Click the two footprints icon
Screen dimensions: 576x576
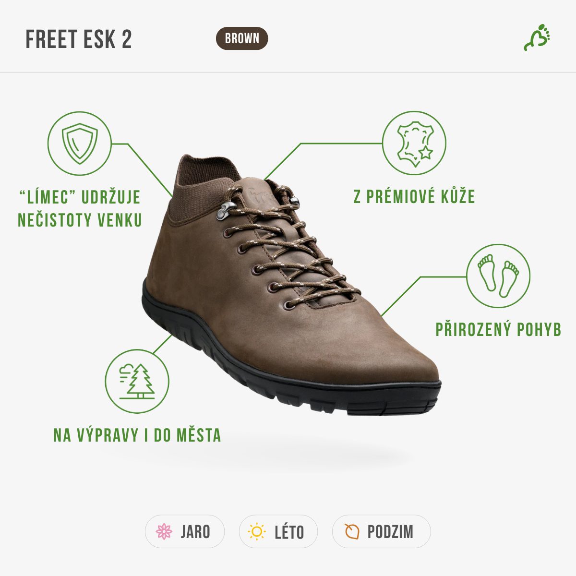(x=498, y=276)
